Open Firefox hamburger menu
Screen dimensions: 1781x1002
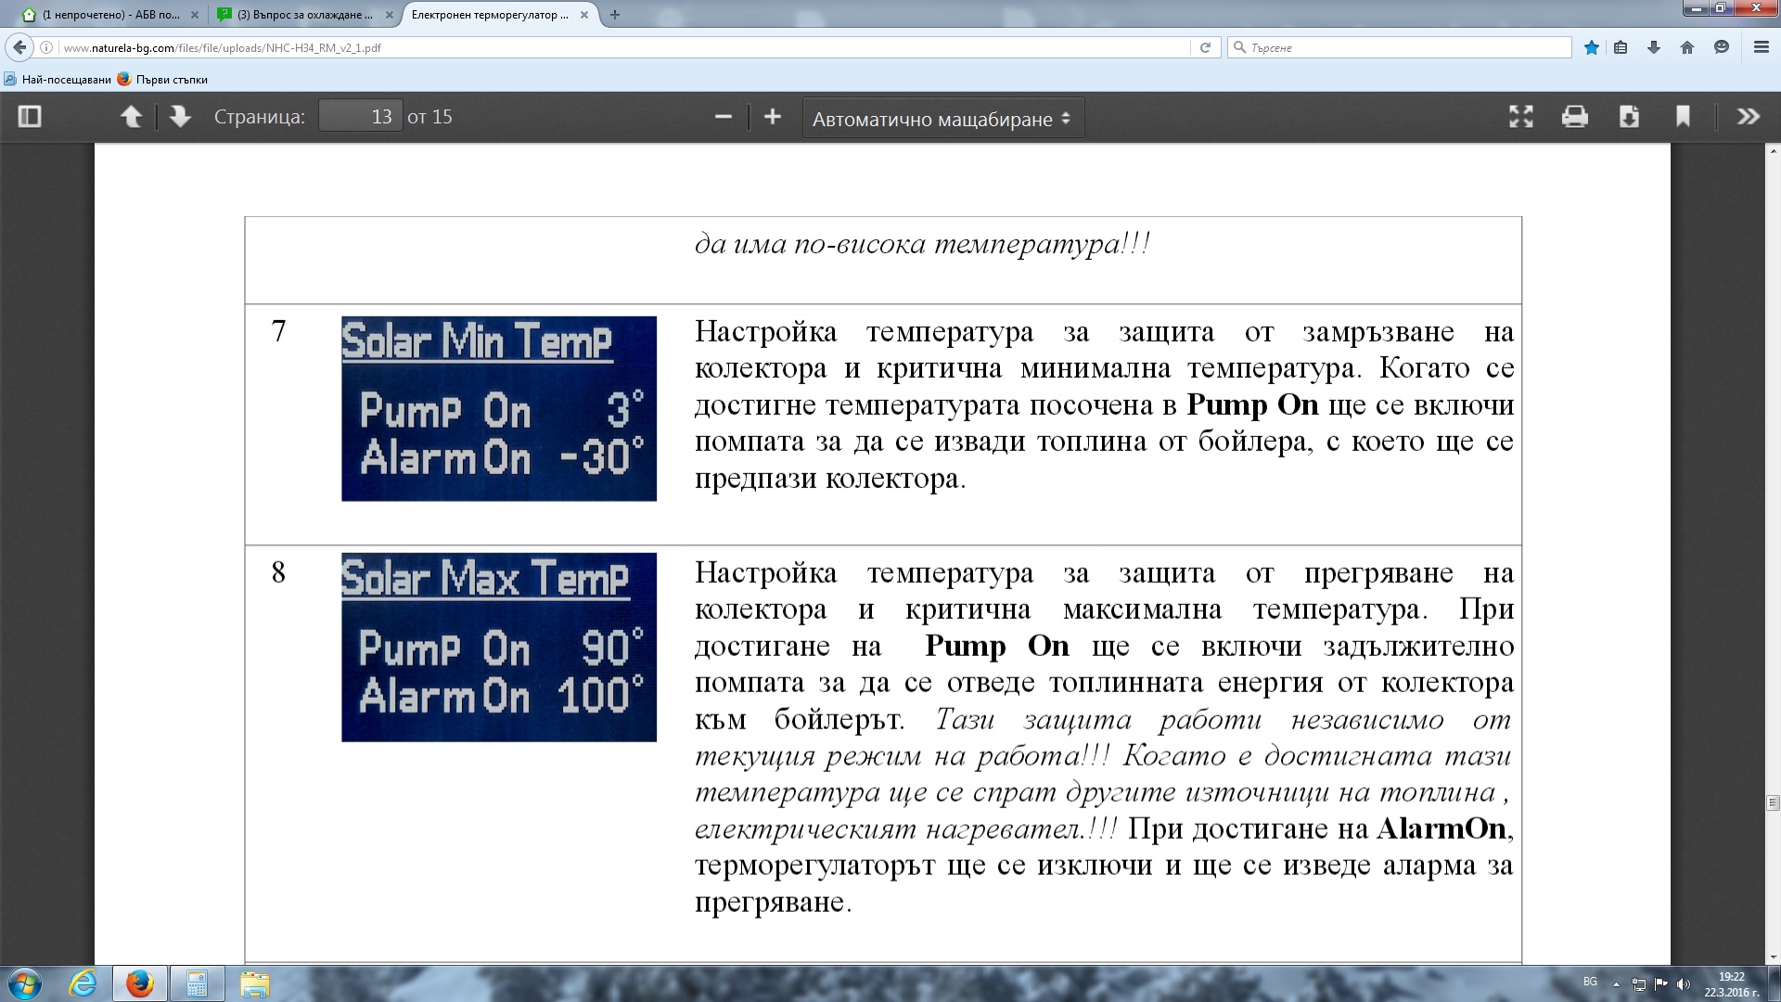tap(1761, 47)
